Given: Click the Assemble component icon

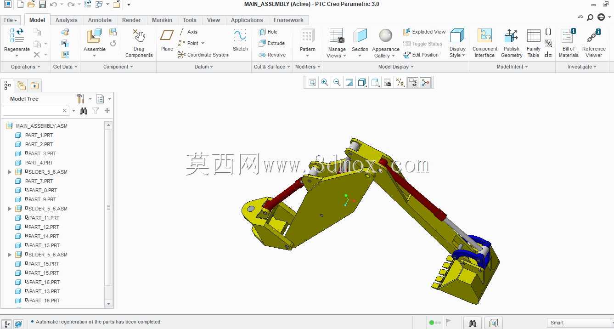Looking at the screenshot, I should tap(95, 36).
